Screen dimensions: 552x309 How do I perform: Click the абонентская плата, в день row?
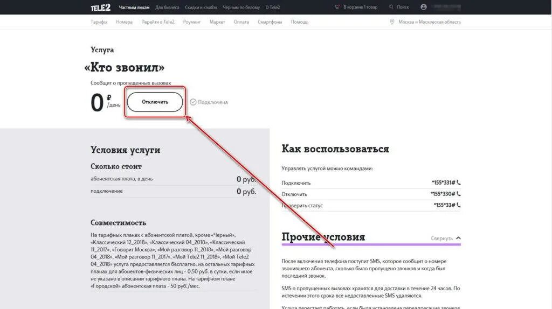(173, 179)
